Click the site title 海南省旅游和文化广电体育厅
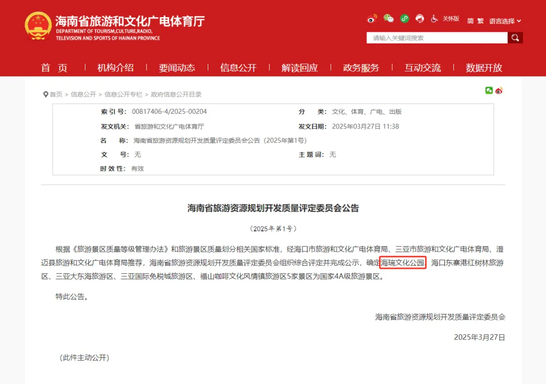This screenshot has height=384, width=546. click(x=130, y=21)
